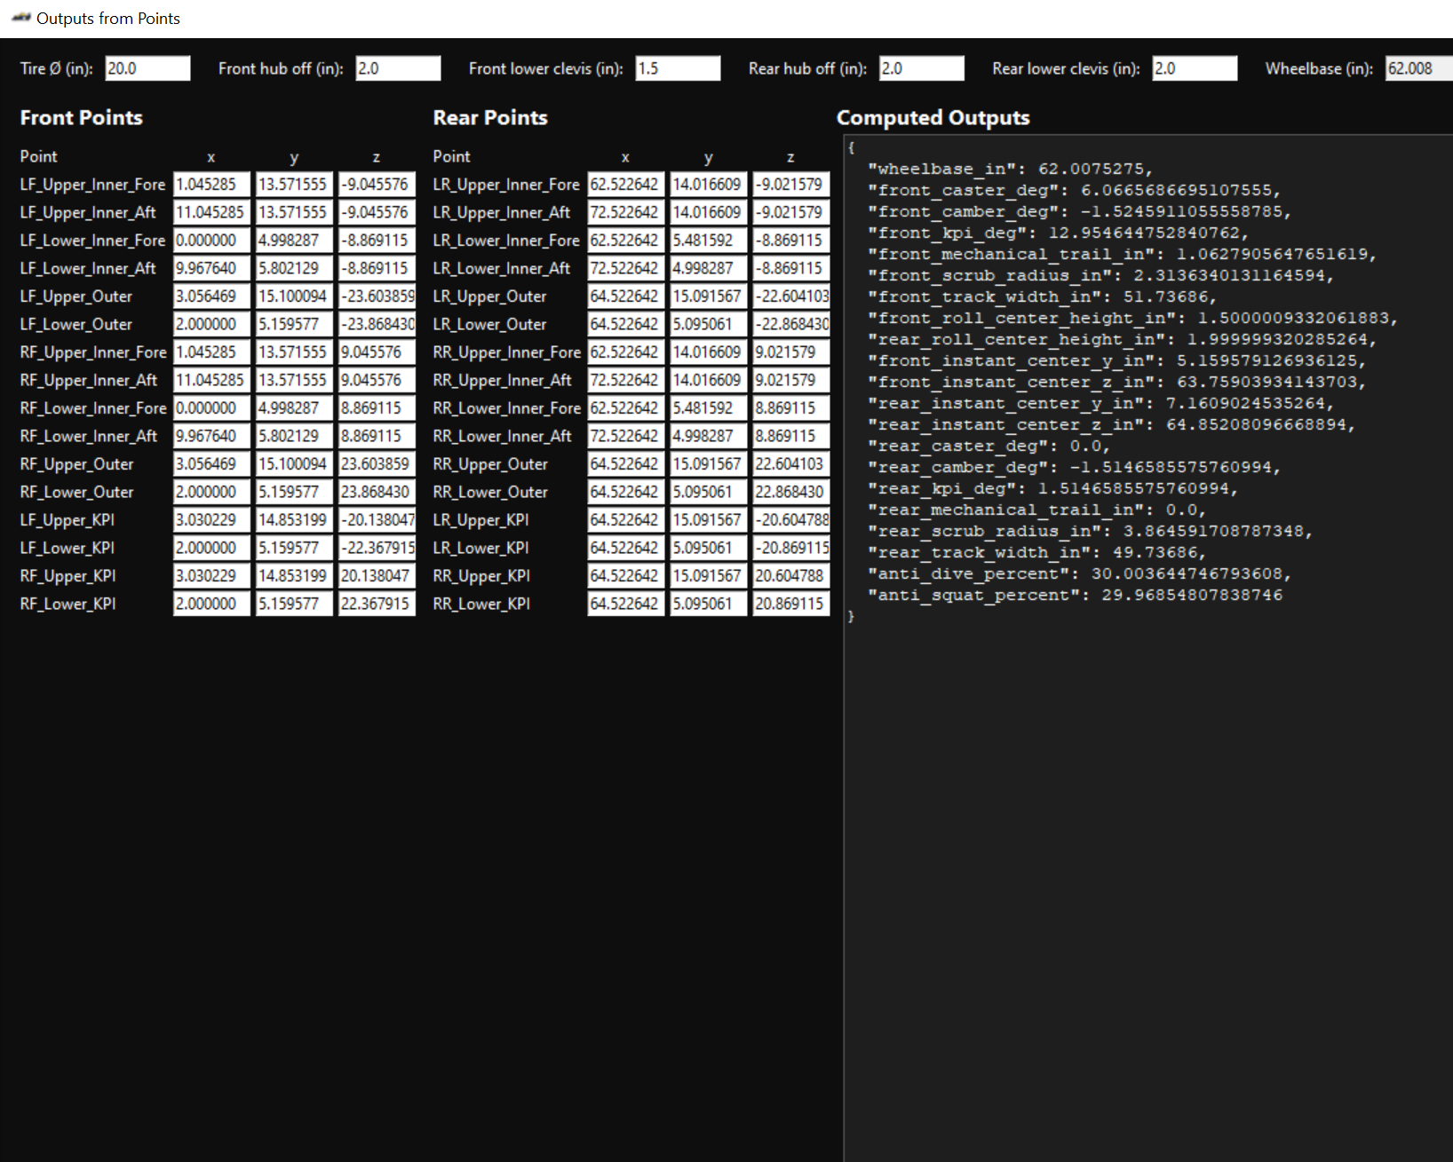Click the "front_caster_deg" output line

(x=1075, y=191)
